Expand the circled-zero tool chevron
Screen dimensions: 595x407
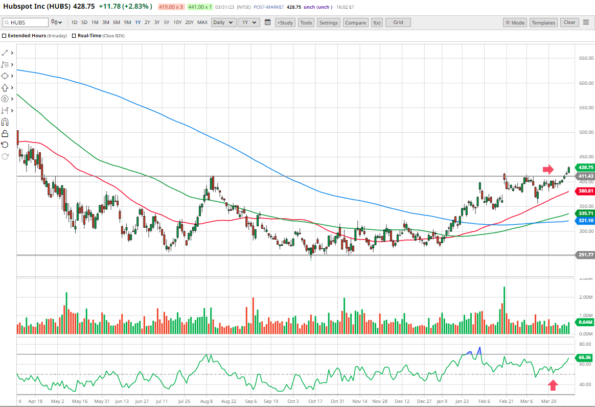(x=12, y=99)
